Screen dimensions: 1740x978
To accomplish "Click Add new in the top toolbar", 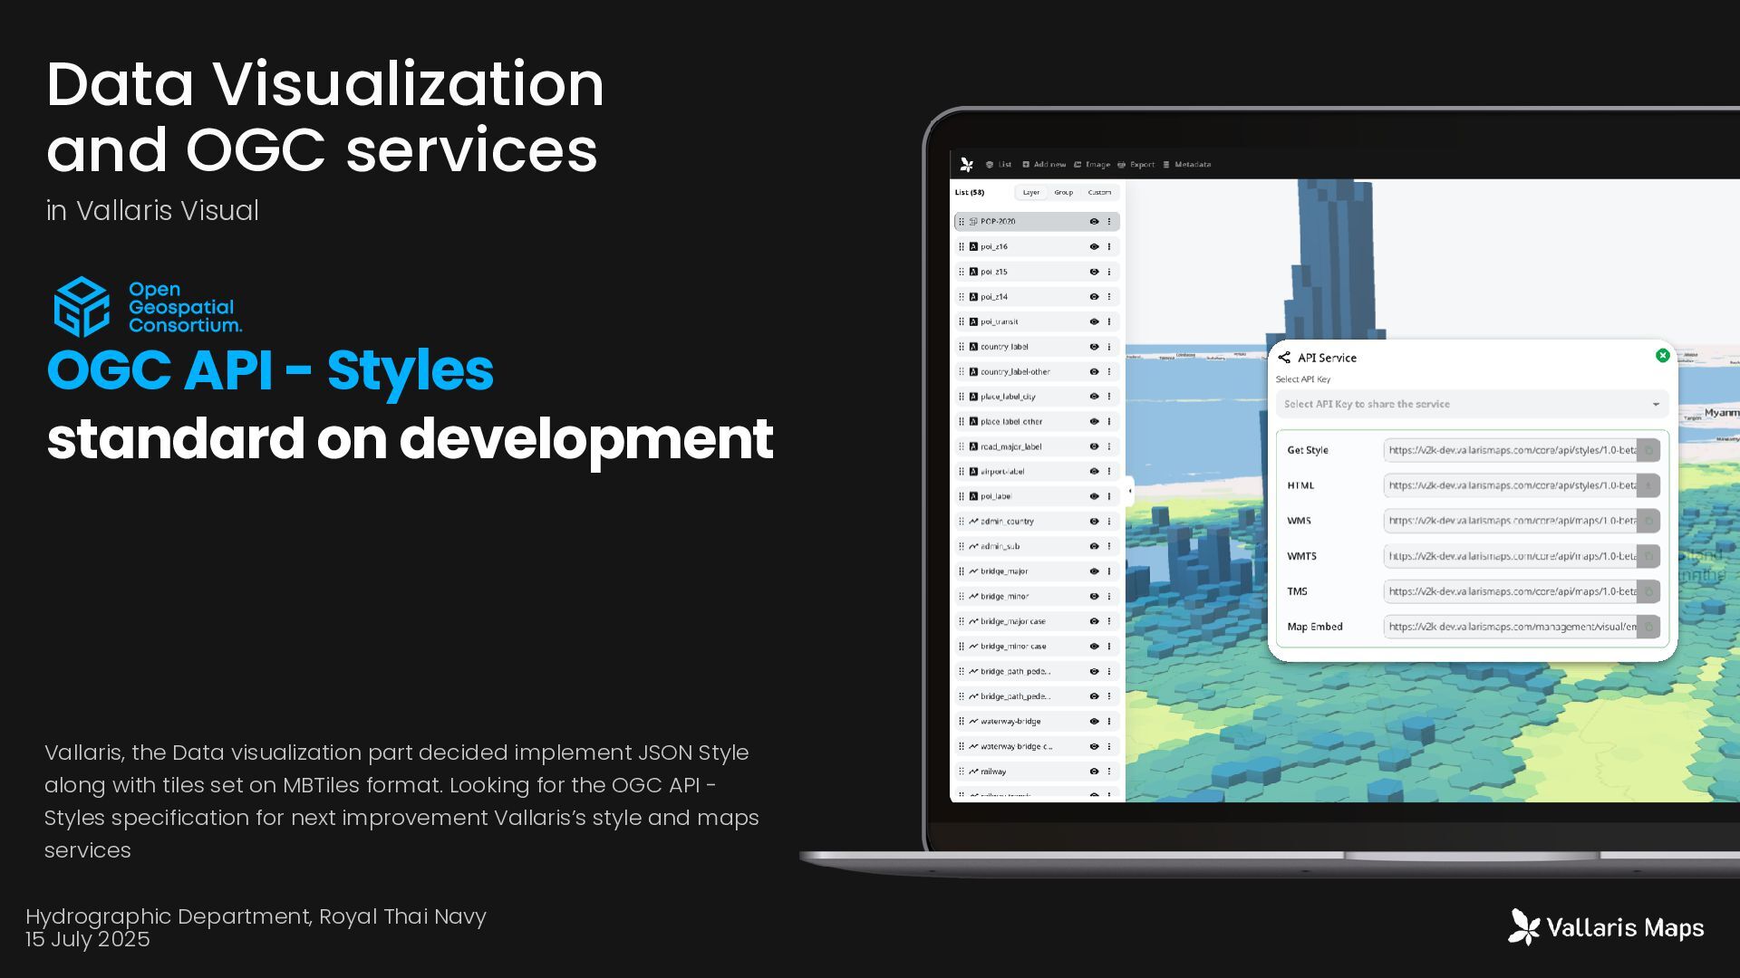I will 1044,165.
